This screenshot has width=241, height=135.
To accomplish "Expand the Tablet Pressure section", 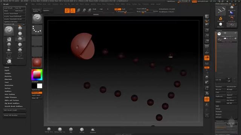I will [x=11, y=97].
